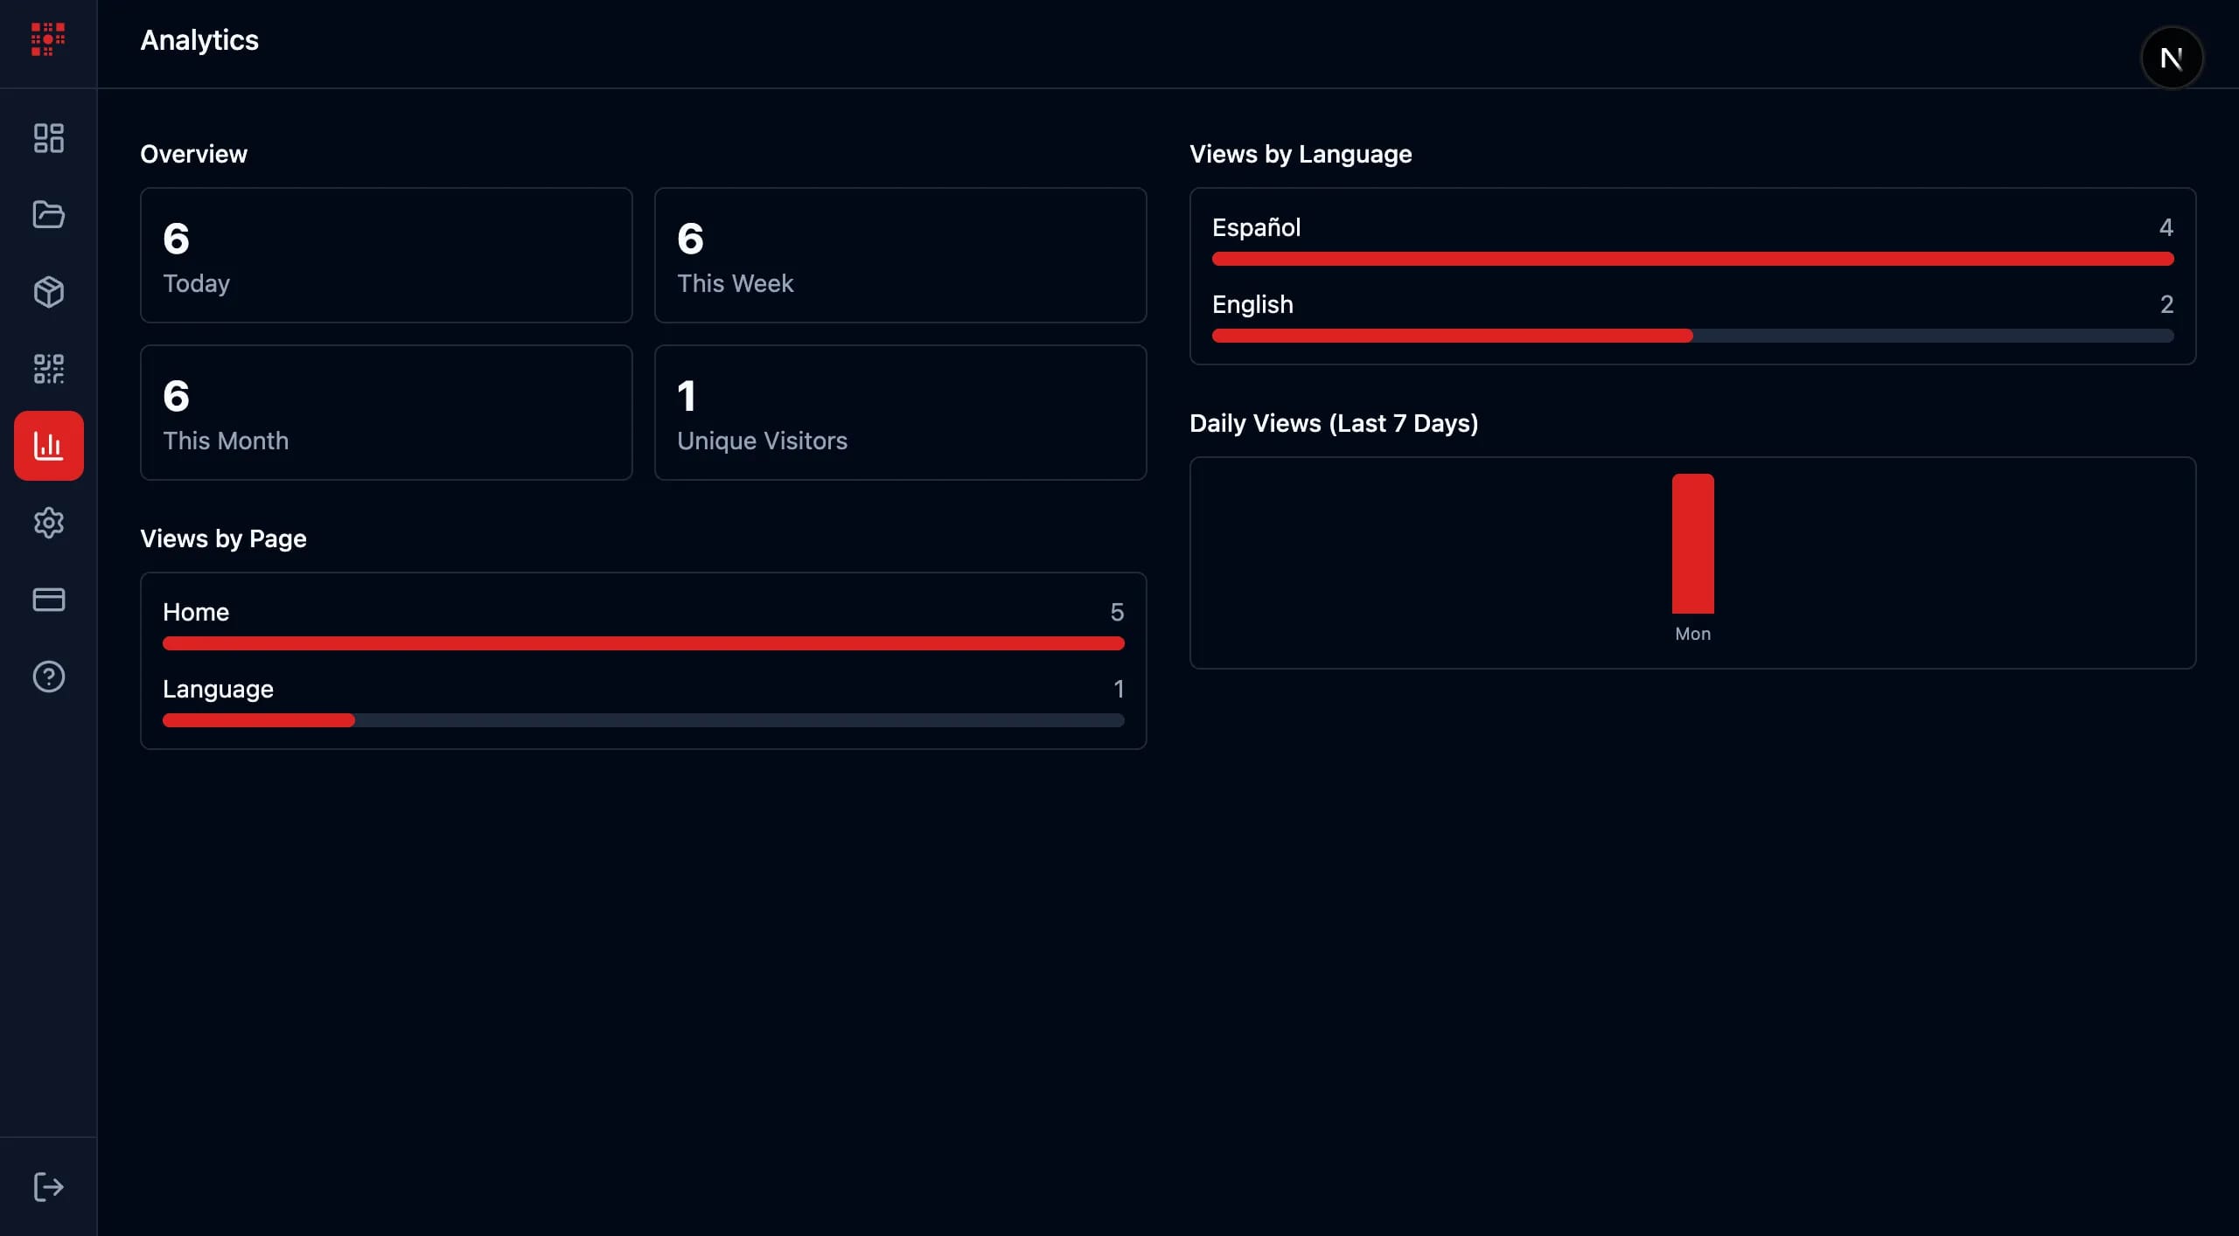
Task: Open the Payment card icon in sidebar
Action: click(x=48, y=600)
